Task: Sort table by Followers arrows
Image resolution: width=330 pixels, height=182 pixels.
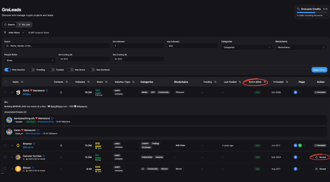Action: [x=88, y=82]
